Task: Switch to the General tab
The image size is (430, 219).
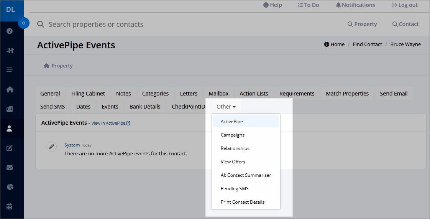Action: tap(50, 94)
